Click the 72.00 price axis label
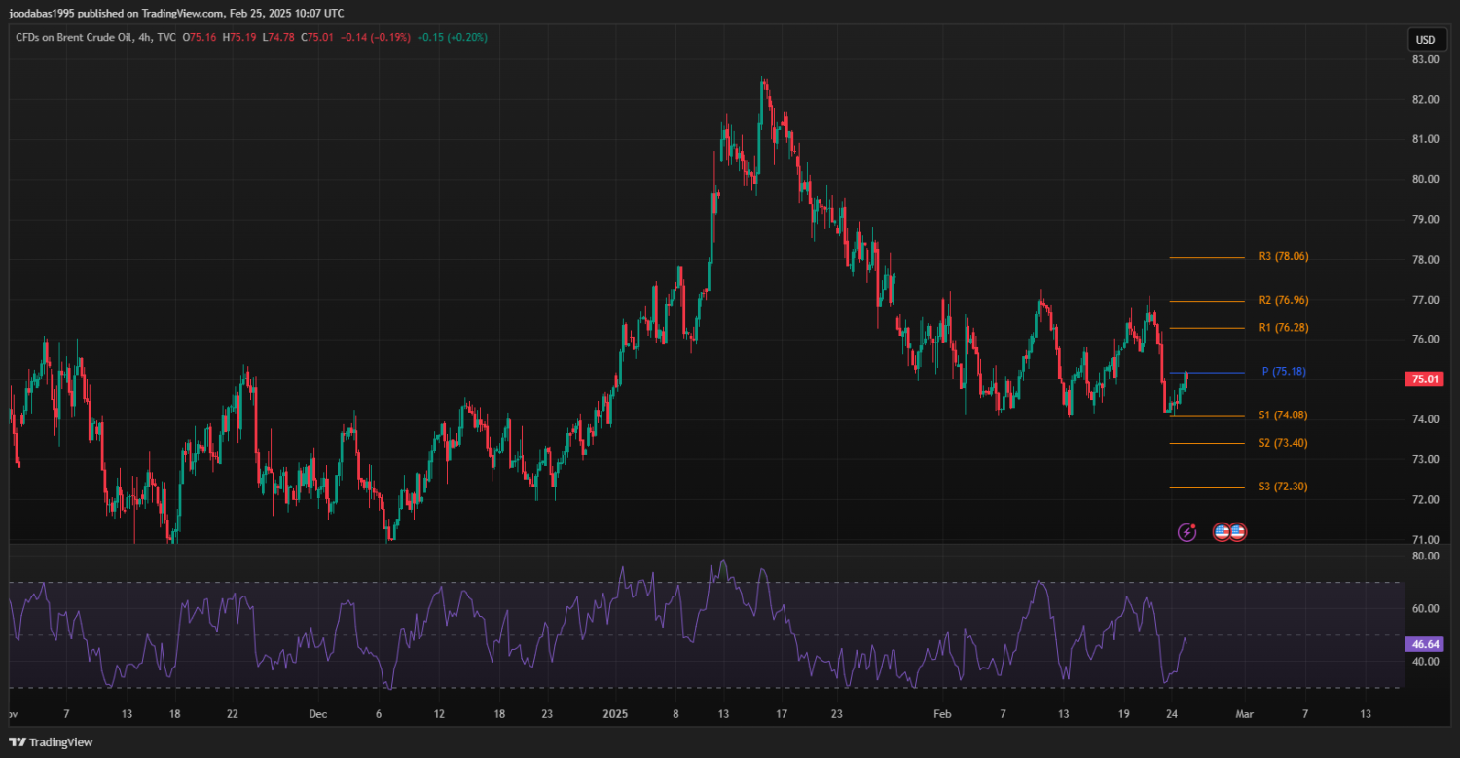1460x758 pixels. (1425, 499)
